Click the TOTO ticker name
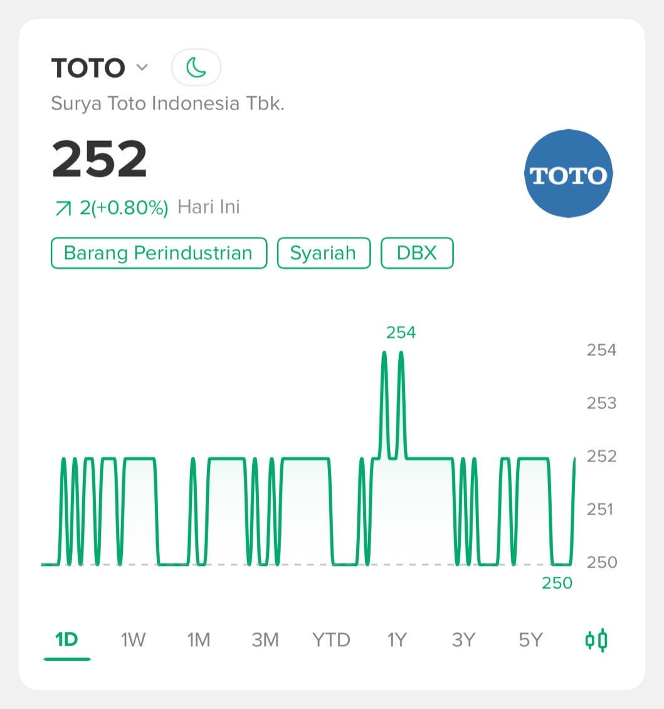Image resolution: width=664 pixels, height=709 pixels. [88, 68]
